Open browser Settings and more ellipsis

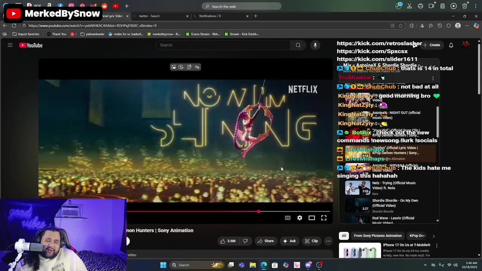click(467, 26)
